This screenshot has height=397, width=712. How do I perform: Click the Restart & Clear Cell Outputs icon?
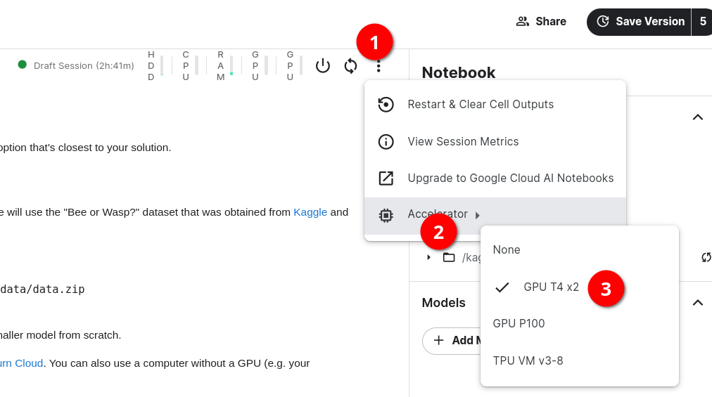pyautogui.click(x=386, y=105)
